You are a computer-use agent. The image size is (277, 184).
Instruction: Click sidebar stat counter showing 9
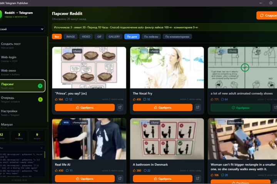click(37, 136)
